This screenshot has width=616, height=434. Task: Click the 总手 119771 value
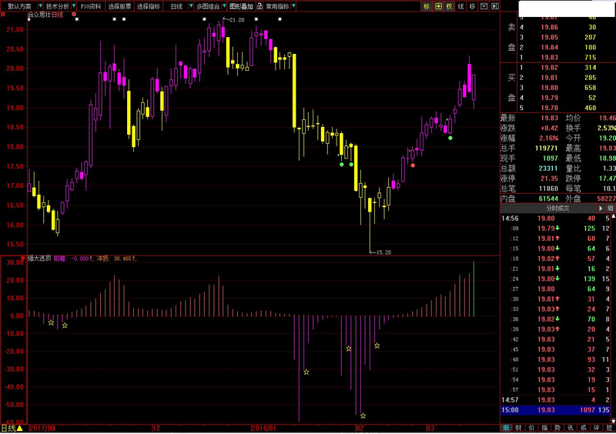pos(547,148)
